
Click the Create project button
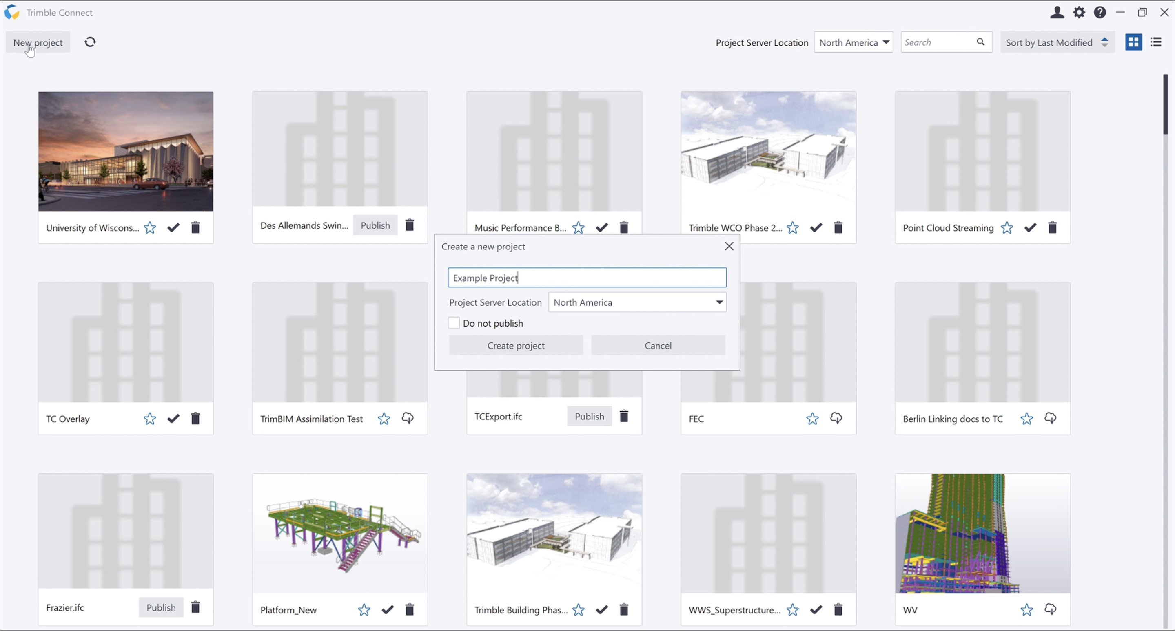point(516,345)
